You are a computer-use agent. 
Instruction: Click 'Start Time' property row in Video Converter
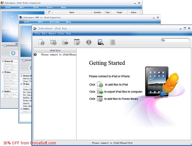[11, 66]
